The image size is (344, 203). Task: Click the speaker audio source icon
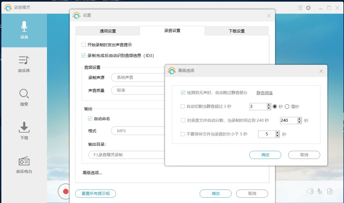click(x=310, y=191)
